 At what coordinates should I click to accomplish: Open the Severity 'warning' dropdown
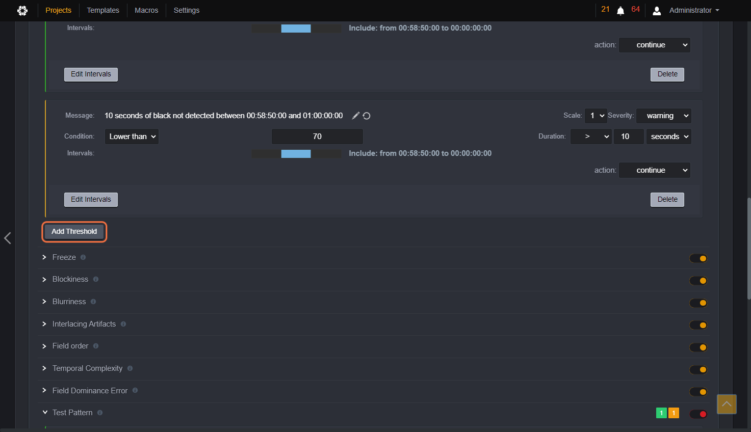click(x=664, y=116)
